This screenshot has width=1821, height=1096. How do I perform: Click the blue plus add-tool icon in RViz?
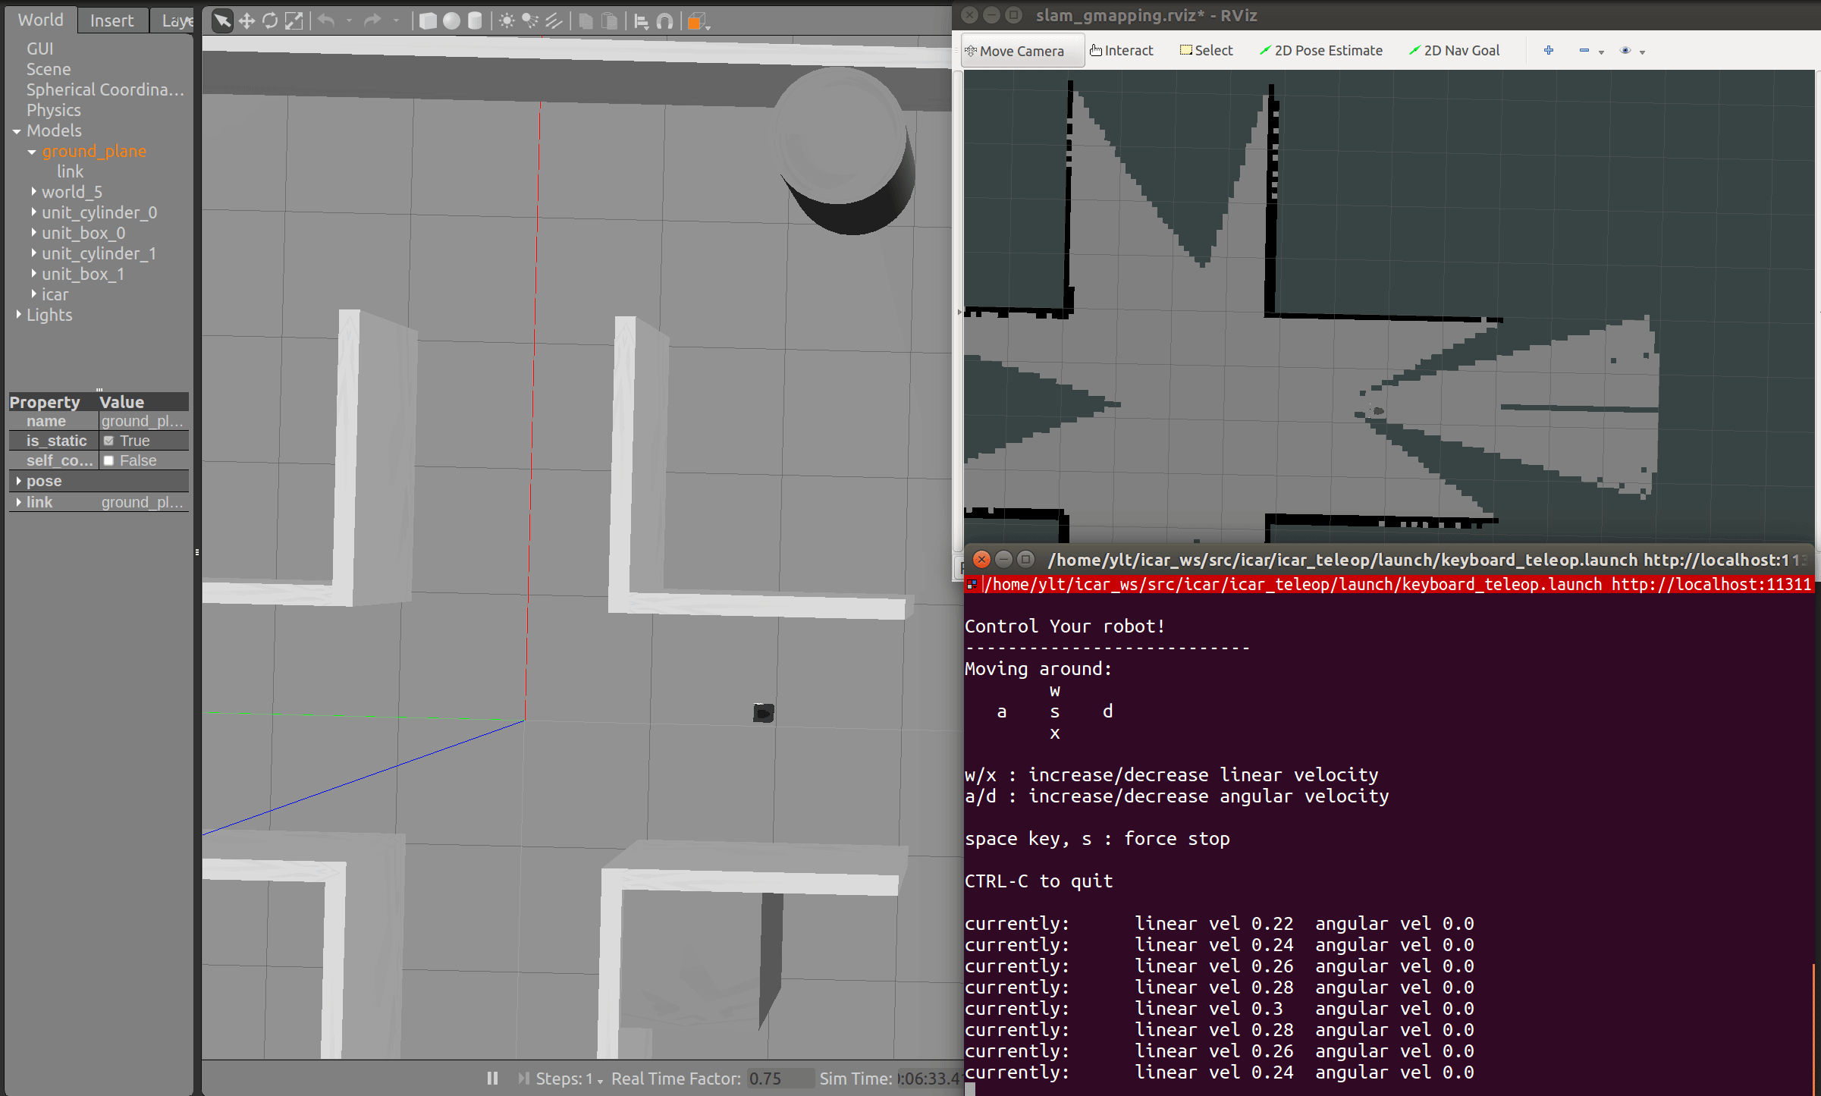[1549, 50]
